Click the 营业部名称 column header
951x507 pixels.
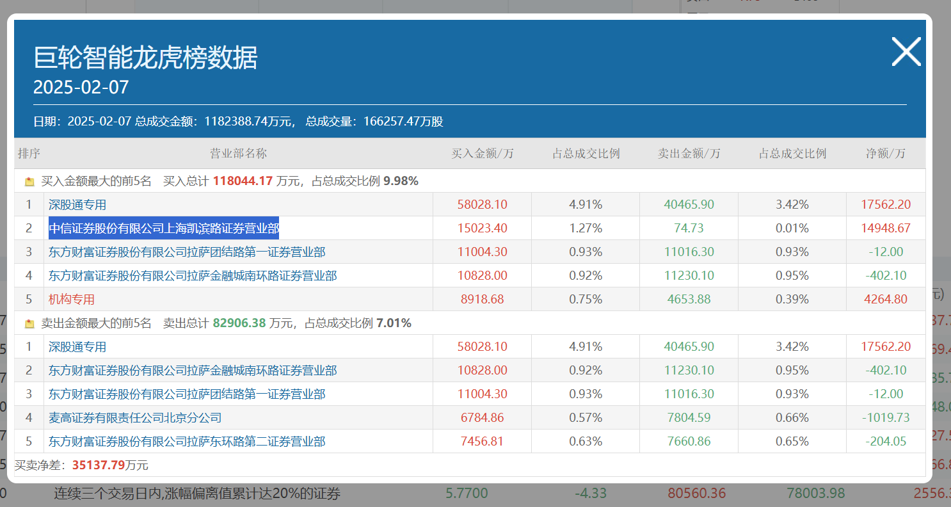pyautogui.click(x=239, y=154)
